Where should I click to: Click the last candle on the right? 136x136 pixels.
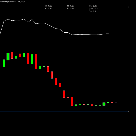116,103
